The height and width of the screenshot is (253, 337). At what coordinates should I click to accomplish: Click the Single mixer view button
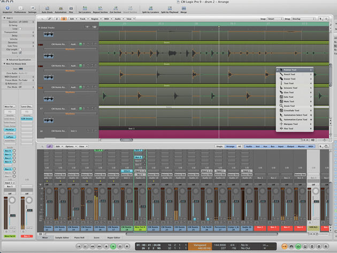tap(219, 147)
